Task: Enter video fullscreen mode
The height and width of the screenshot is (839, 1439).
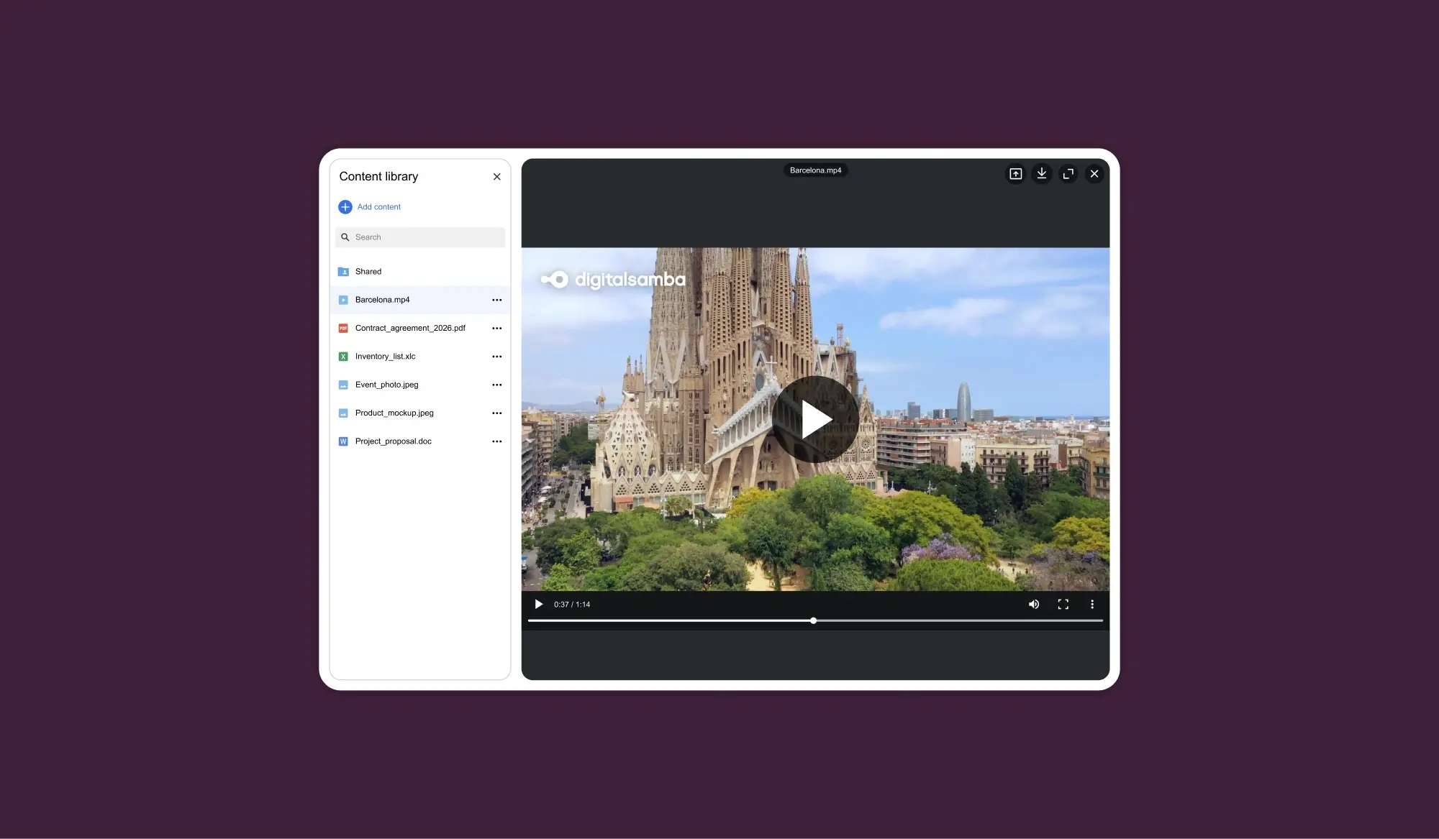Action: click(x=1063, y=604)
